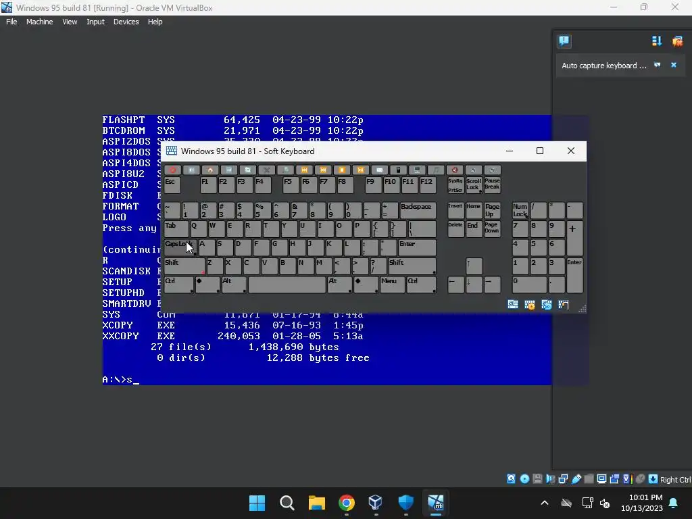Click audio status bar icon
The image size is (692, 519).
[x=550, y=479]
